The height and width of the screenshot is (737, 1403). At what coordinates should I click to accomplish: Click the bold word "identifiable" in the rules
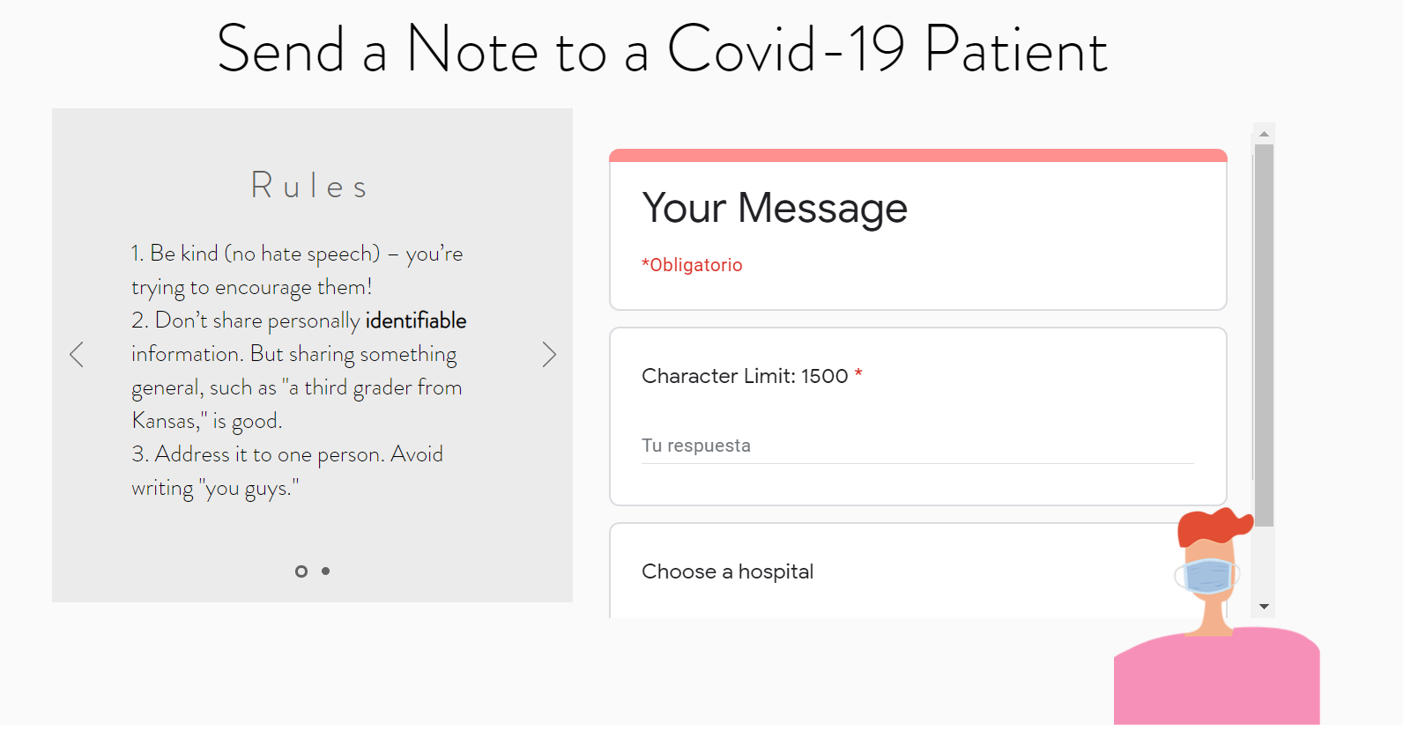click(416, 321)
